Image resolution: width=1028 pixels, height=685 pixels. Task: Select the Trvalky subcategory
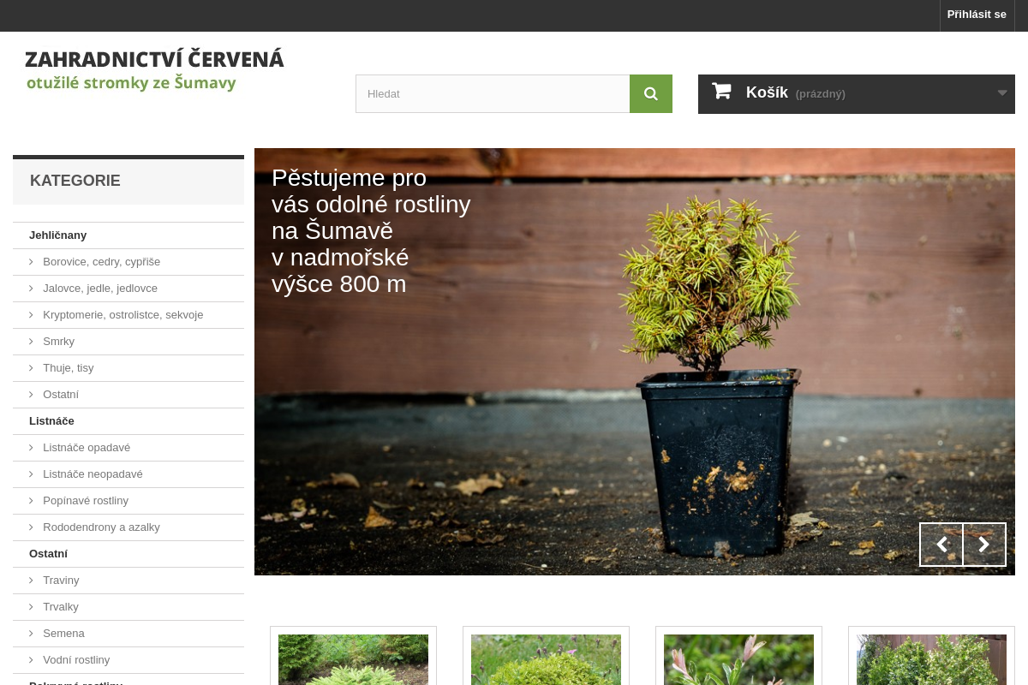[60, 607]
